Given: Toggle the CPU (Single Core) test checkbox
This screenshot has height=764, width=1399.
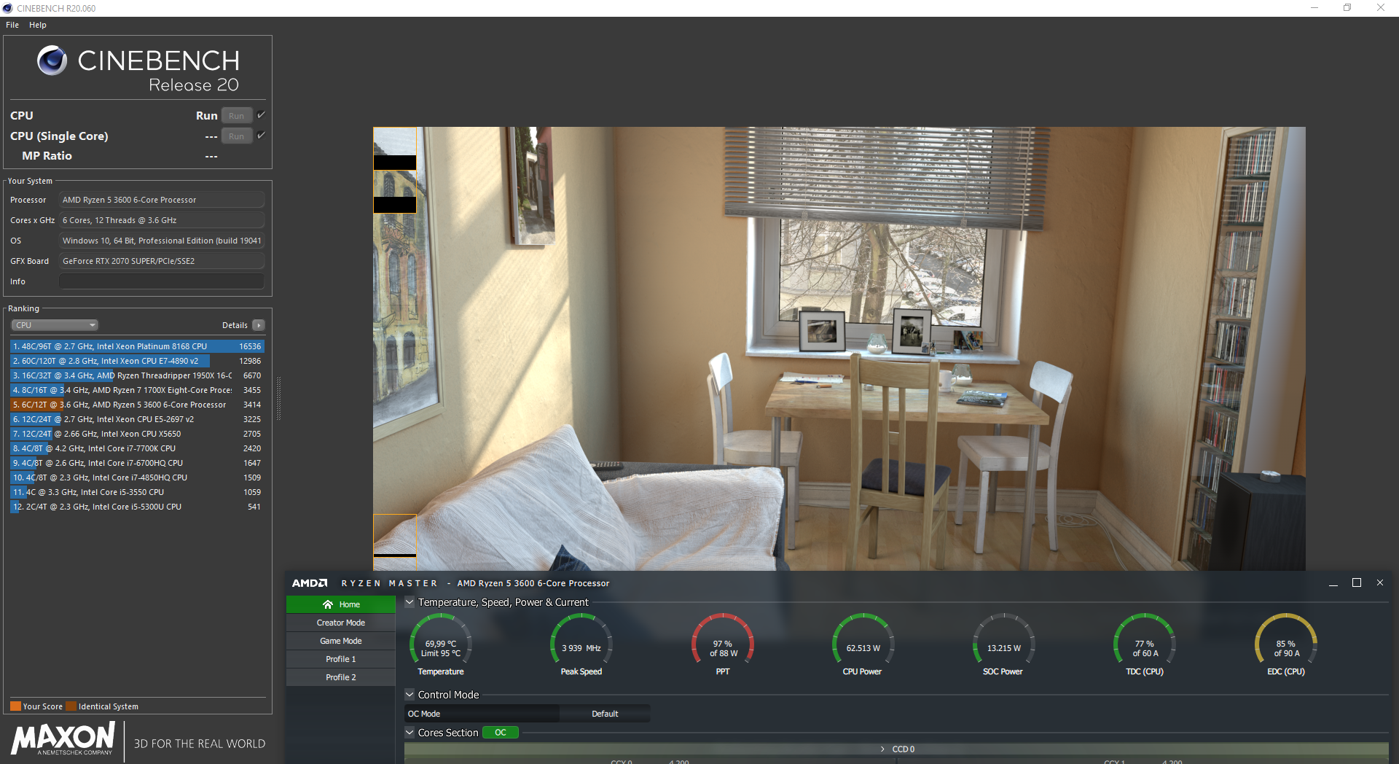Looking at the screenshot, I should (x=261, y=136).
